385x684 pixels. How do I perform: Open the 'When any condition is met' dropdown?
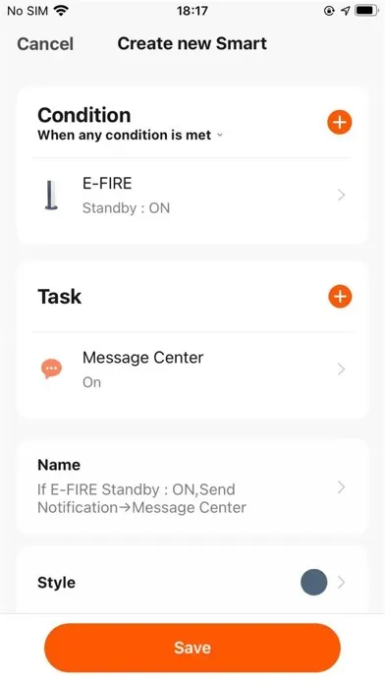click(130, 136)
